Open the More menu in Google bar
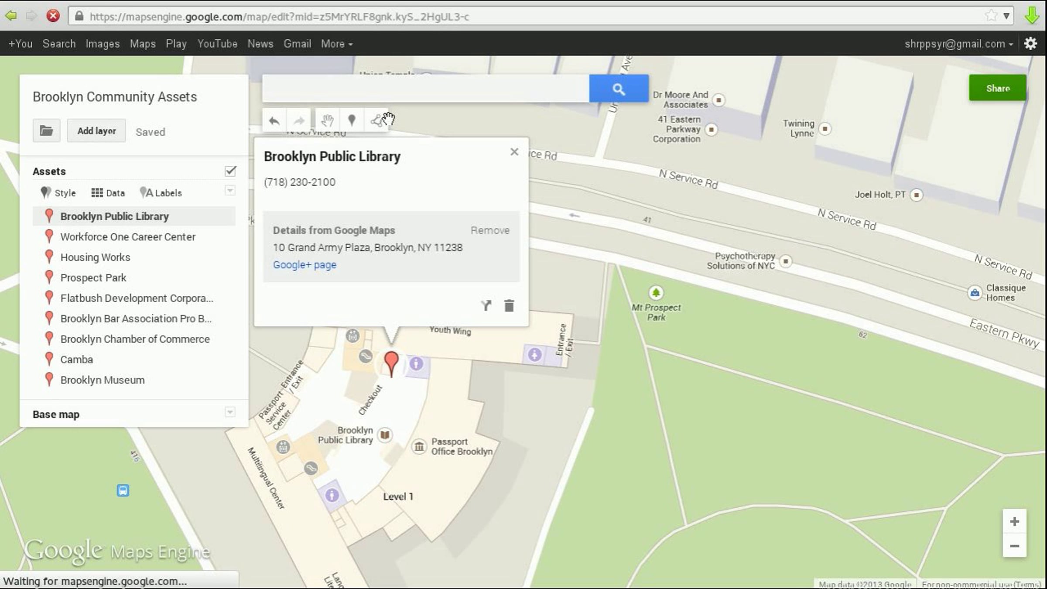 click(x=337, y=44)
